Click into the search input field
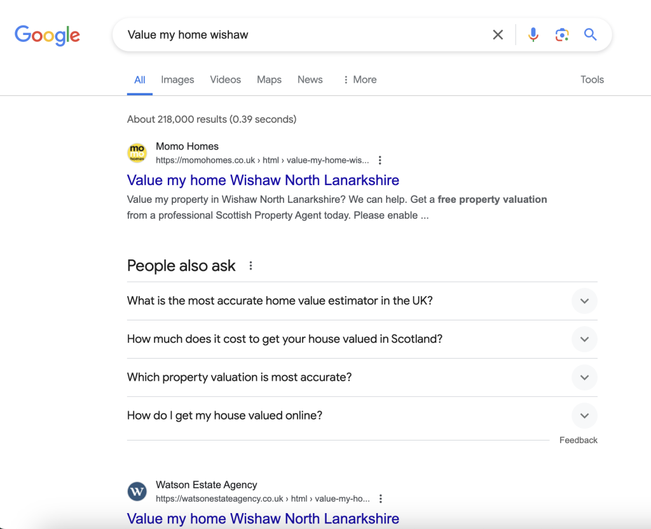Image resolution: width=651 pixels, height=529 pixels. 299,35
